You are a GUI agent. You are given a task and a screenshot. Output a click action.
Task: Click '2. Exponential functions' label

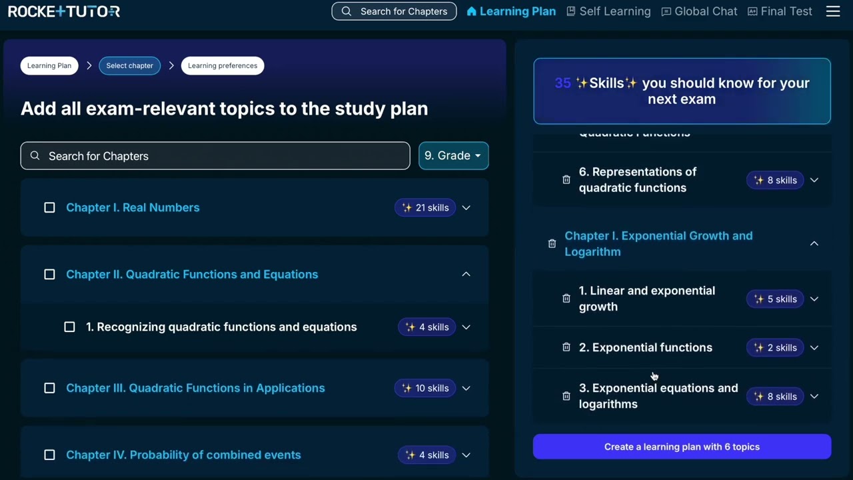[x=645, y=347]
